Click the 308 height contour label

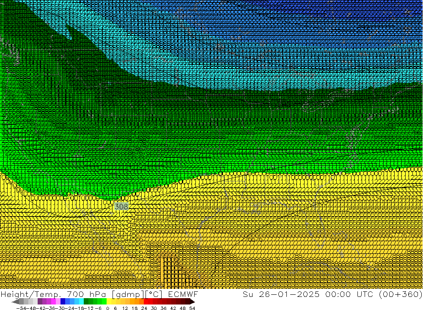tap(121, 207)
